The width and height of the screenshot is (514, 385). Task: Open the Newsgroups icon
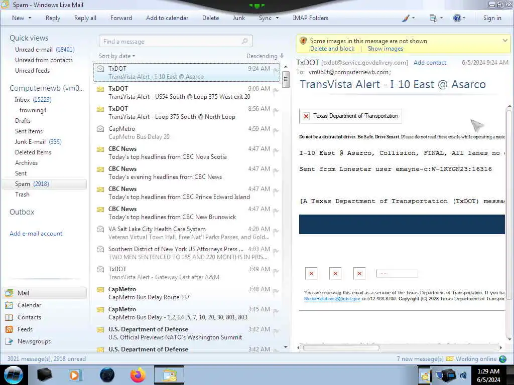(x=9, y=341)
